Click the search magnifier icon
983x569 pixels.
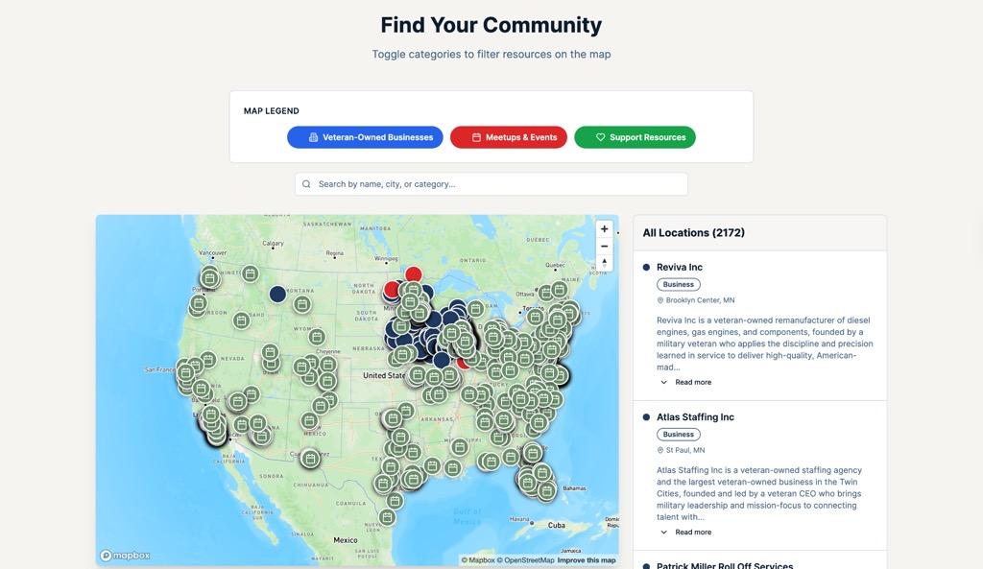tap(306, 184)
